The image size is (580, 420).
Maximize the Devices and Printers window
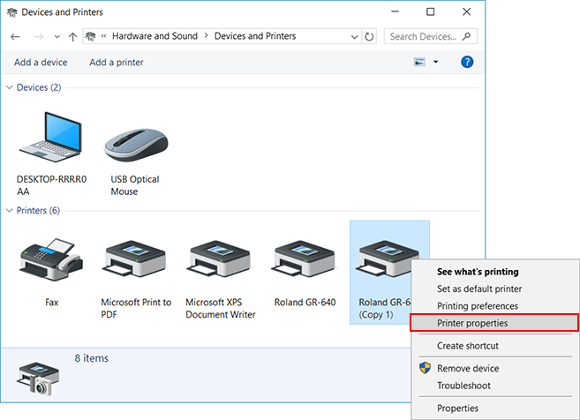coord(431,11)
